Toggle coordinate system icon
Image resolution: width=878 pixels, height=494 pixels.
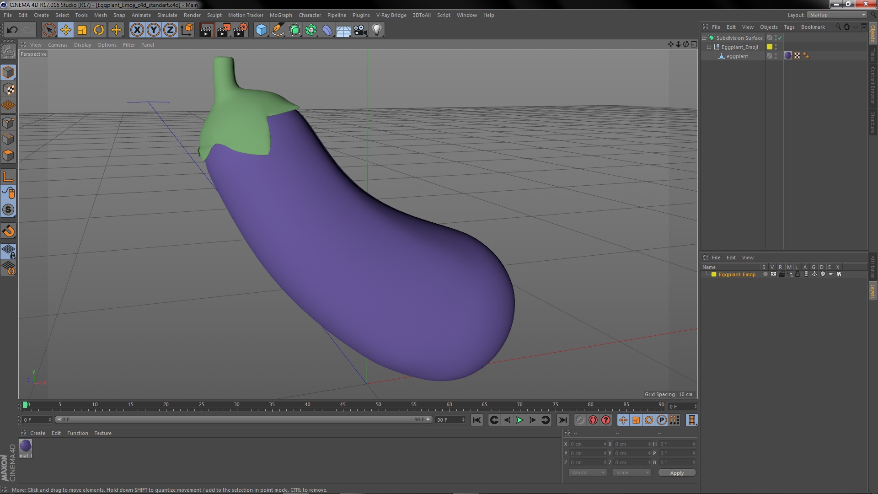(x=187, y=30)
